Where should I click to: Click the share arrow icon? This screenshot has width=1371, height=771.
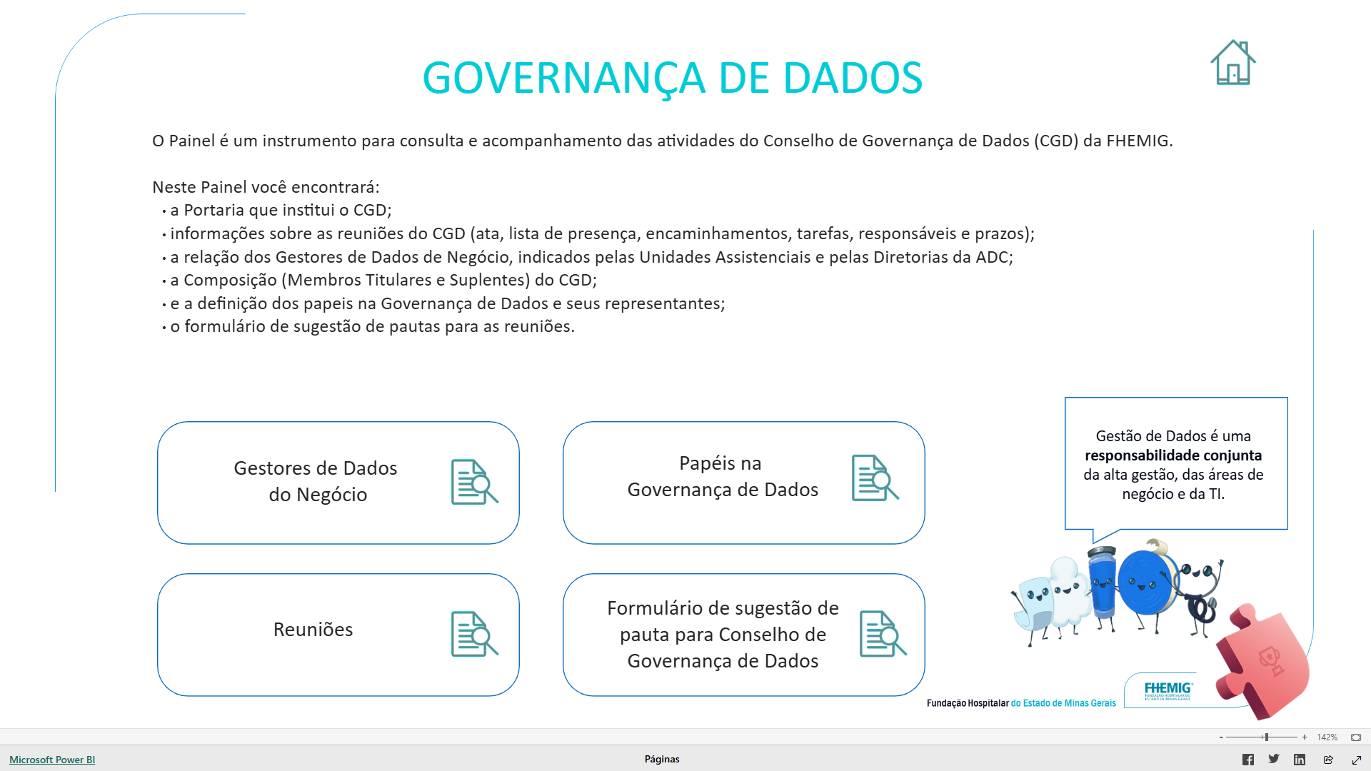pyautogui.click(x=1328, y=760)
